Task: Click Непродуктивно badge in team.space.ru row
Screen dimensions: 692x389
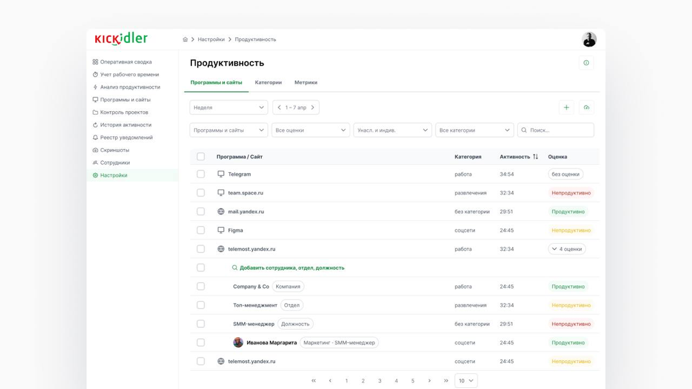Action: 571,193
